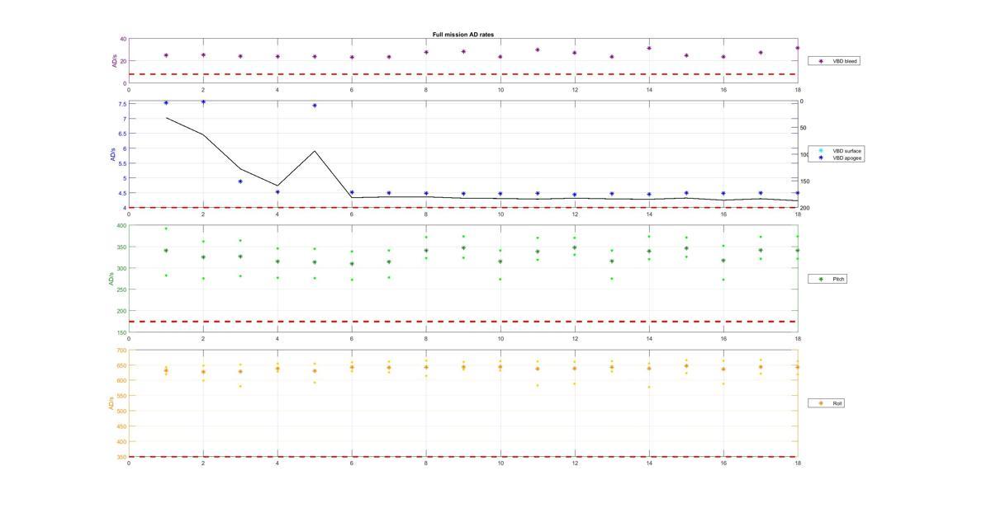Select the VBD apogee legend entry
Image resolution: width=991 pixels, height=513 pixels.
click(838, 158)
